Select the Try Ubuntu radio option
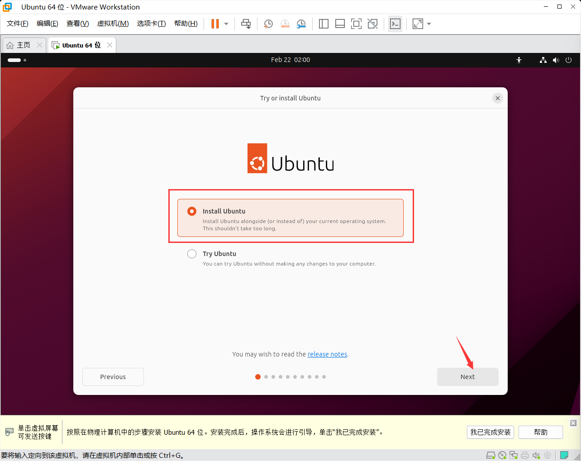 click(192, 254)
